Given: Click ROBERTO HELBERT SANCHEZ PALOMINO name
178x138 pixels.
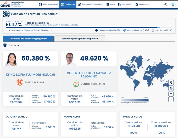Looking at the screenshot, I should [x=89, y=75].
